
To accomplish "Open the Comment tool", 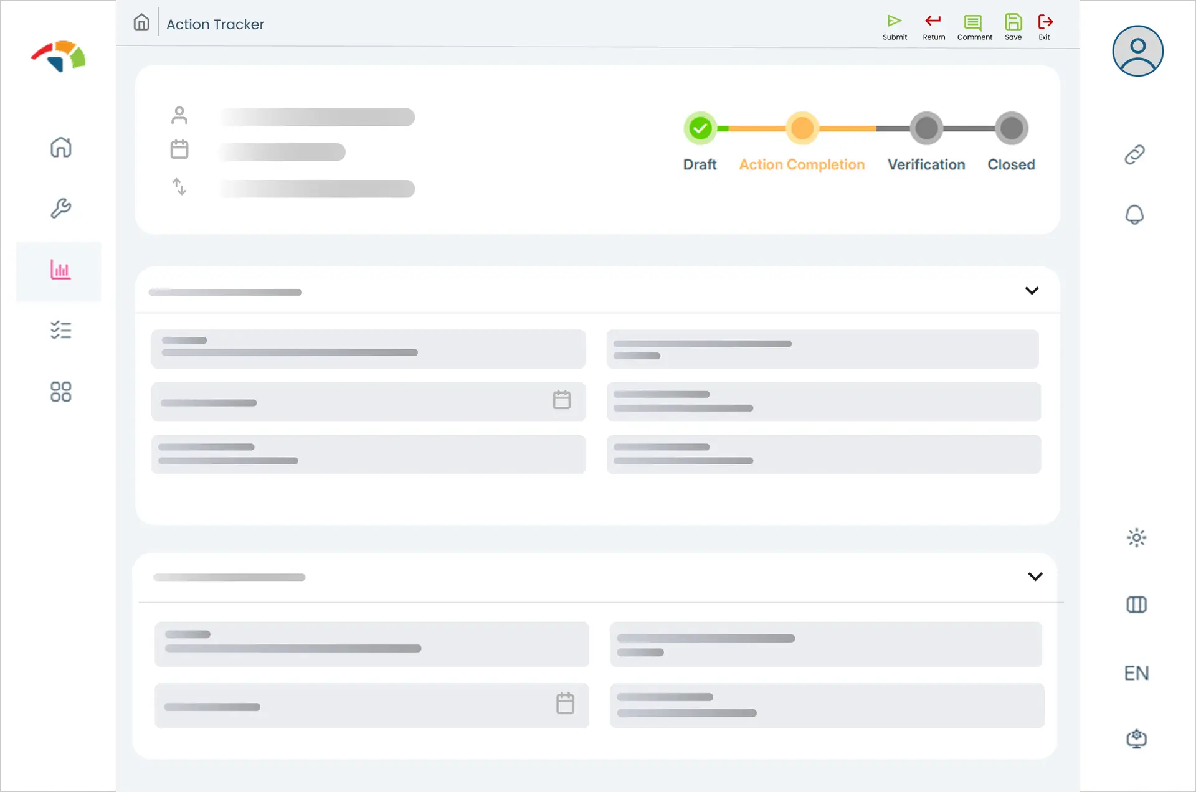I will [974, 23].
